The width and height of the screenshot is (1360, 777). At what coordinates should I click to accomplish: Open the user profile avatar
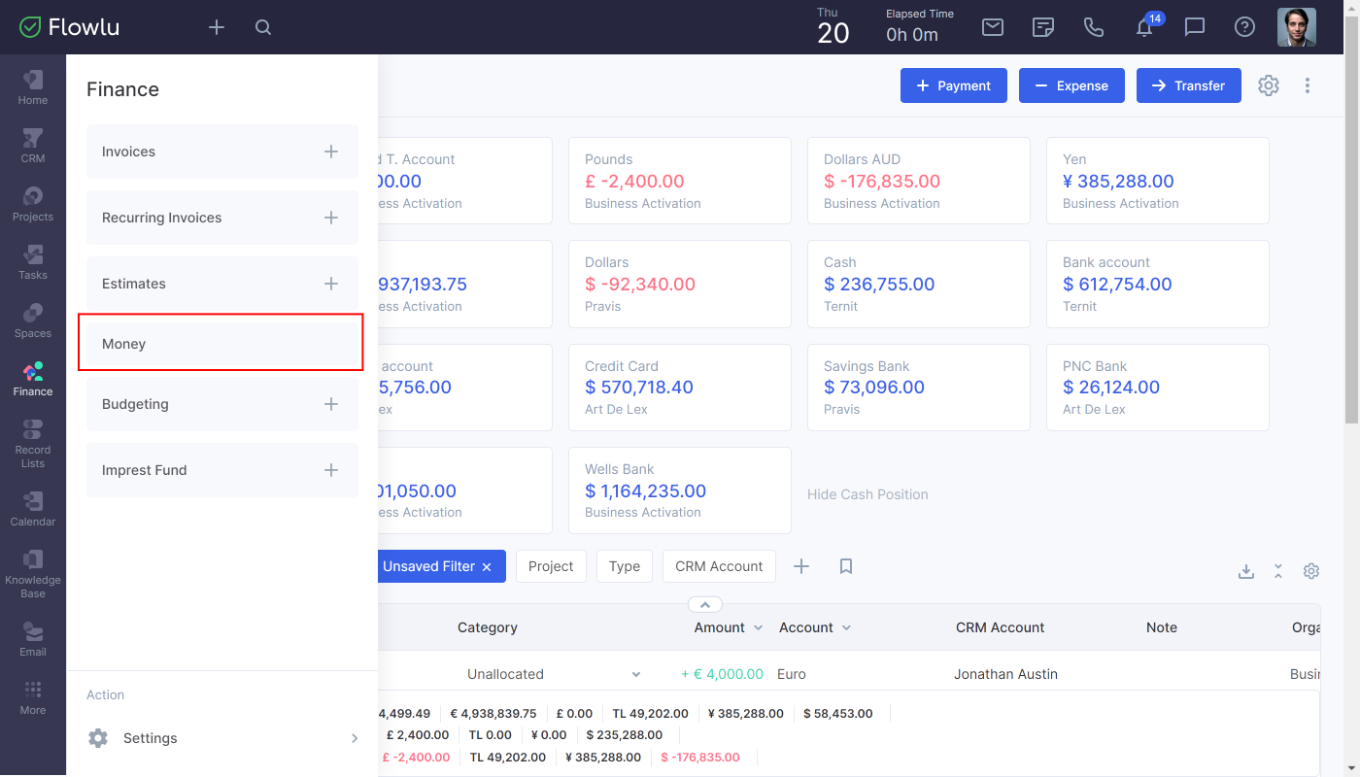coord(1297,27)
